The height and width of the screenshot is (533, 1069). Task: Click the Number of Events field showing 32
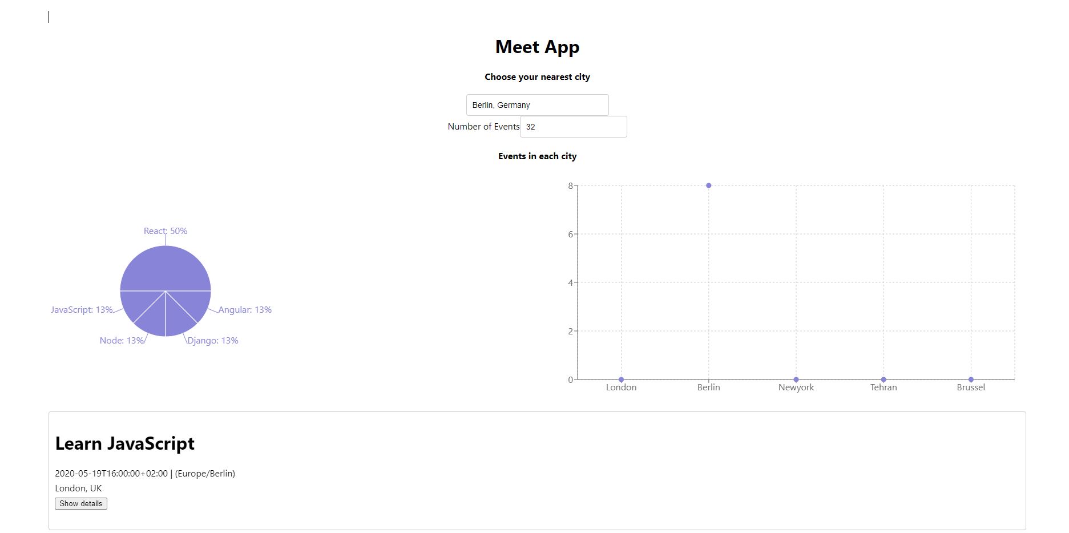click(x=573, y=126)
